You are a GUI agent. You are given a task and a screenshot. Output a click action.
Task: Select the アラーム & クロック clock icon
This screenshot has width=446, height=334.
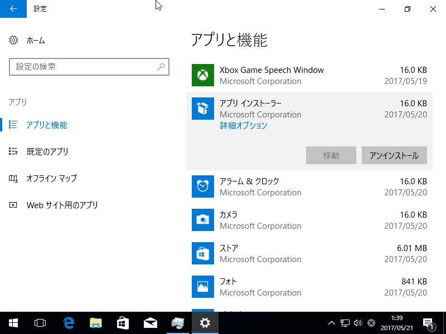pos(203,186)
